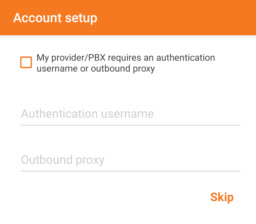Select the "Outbound proxy" placeholder text
The image size is (256, 224).
click(x=63, y=160)
